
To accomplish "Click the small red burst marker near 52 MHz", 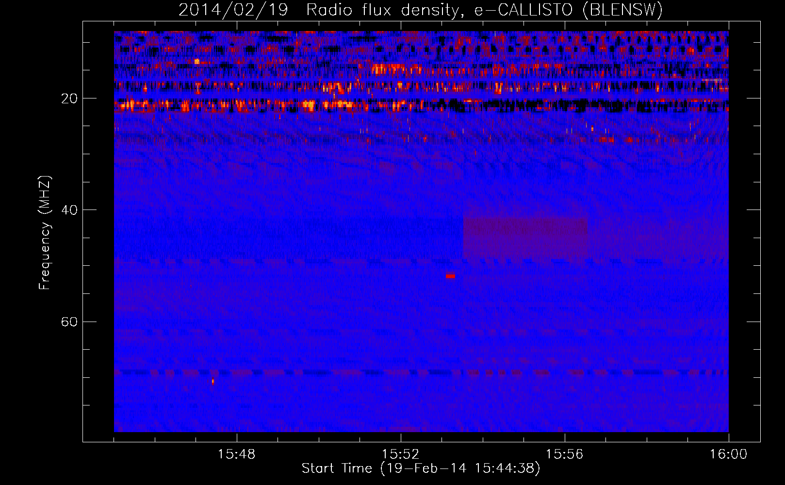I will 450,276.
